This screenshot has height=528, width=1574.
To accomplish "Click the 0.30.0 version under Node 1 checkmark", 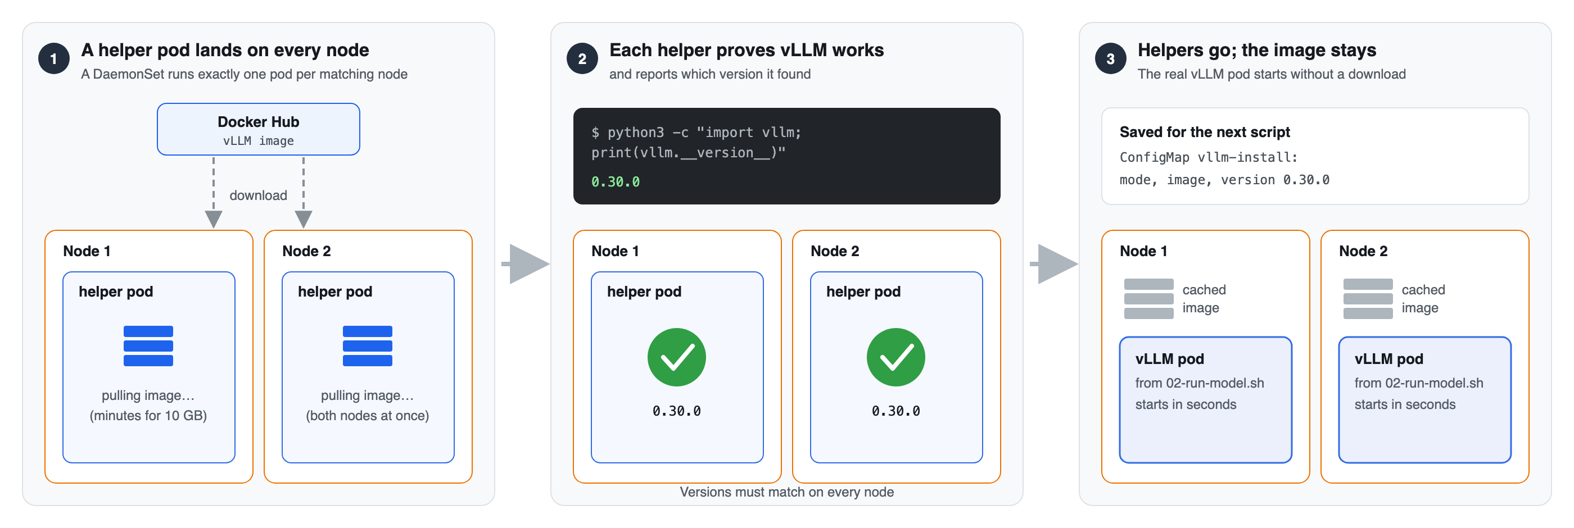I will [x=676, y=411].
